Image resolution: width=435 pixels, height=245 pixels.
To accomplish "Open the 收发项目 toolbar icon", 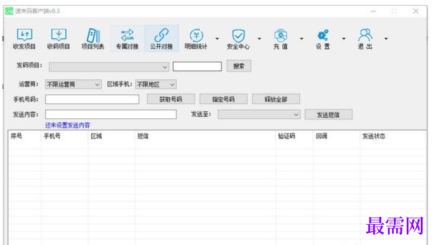I will point(24,39).
